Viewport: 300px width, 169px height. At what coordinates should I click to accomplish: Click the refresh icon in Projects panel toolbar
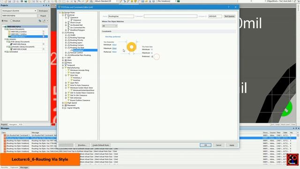click(40, 21)
